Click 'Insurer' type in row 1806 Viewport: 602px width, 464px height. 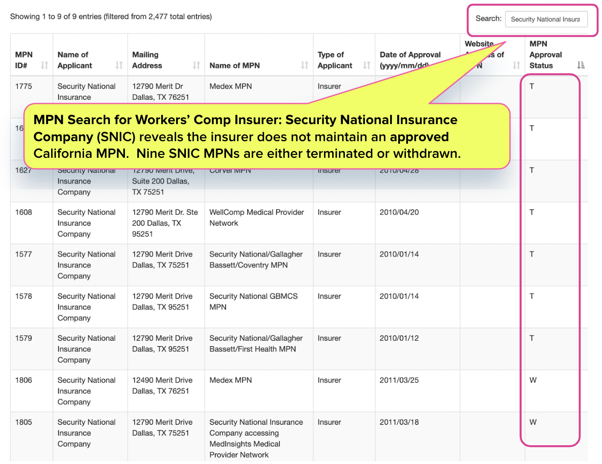click(329, 380)
